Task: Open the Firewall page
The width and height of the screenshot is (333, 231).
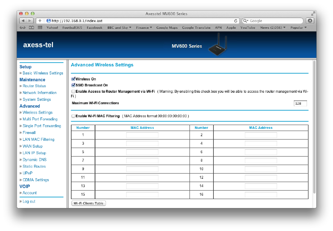Action: (29, 133)
